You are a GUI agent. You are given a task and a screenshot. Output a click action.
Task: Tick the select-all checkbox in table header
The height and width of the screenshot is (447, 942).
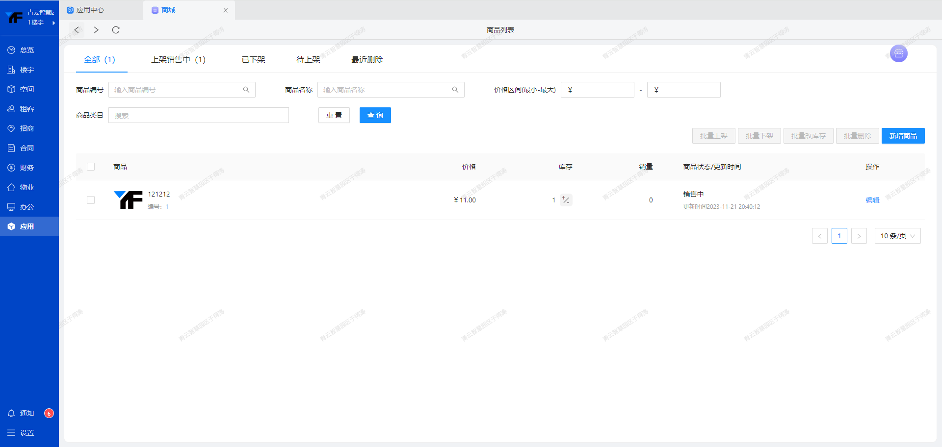pos(91,167)
